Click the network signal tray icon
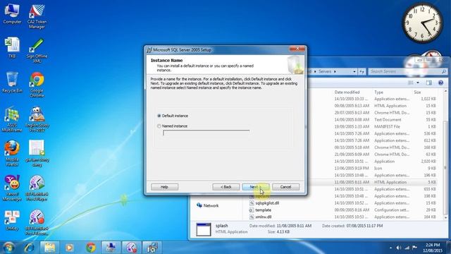Image resolution: width=451 pixels, height=254 pixels. click(407, 248)
